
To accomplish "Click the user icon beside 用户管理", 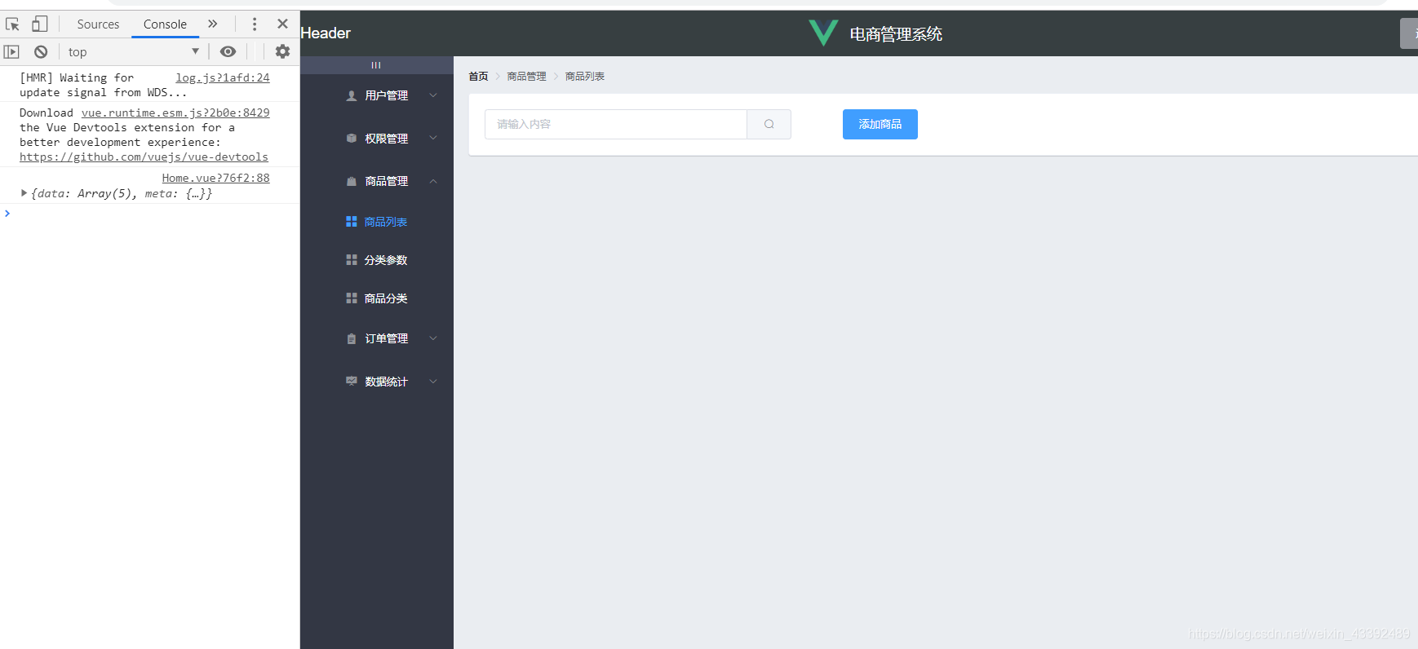I will [352, 95].
